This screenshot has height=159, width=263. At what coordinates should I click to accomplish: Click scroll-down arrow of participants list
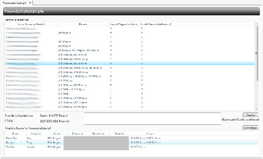256,109
